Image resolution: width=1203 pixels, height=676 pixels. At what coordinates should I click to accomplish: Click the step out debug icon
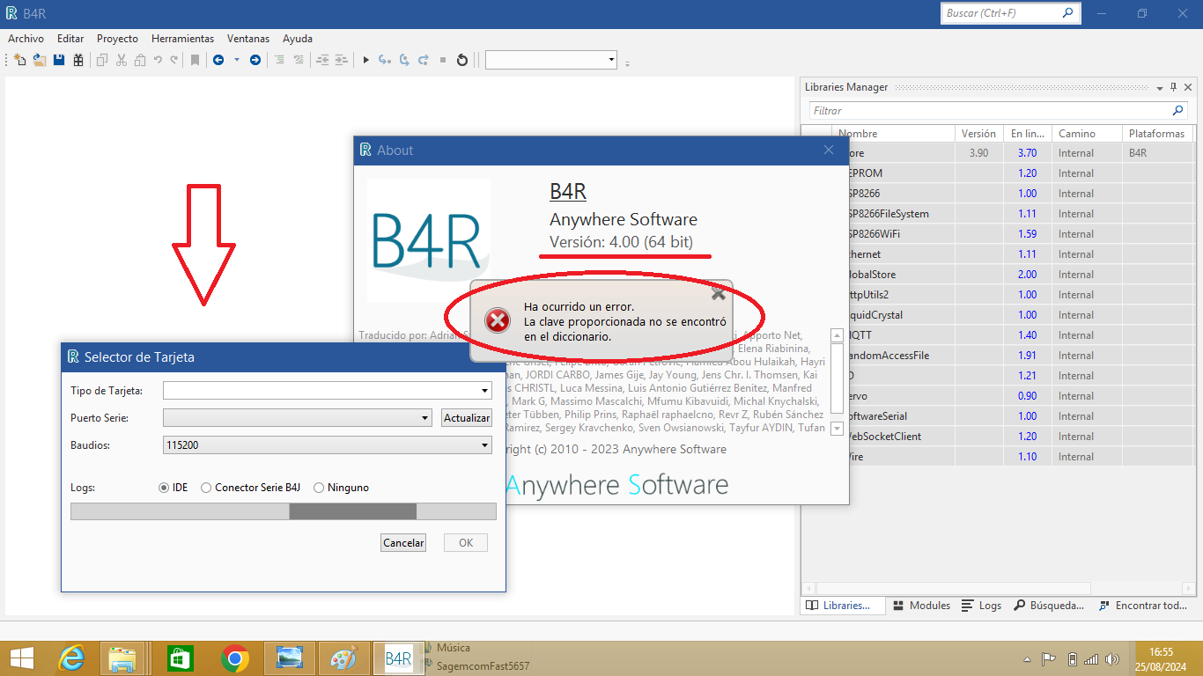pos(424,60)
